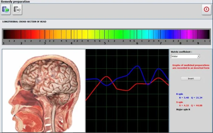The width and height of the screenshot is (213, 133).
Task: Select the magenta zone of the spectrum bar
Action: pyautogui.click(x=192, y=34)
